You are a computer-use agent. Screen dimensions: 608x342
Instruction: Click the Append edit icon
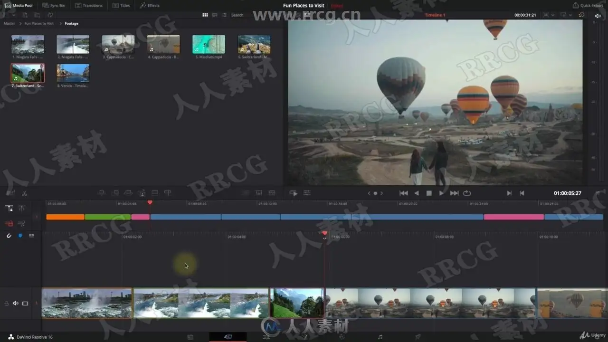click(115, 193)
